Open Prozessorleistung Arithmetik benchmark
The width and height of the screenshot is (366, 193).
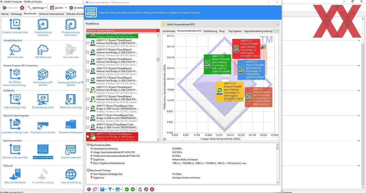click(x=43, y=27)
